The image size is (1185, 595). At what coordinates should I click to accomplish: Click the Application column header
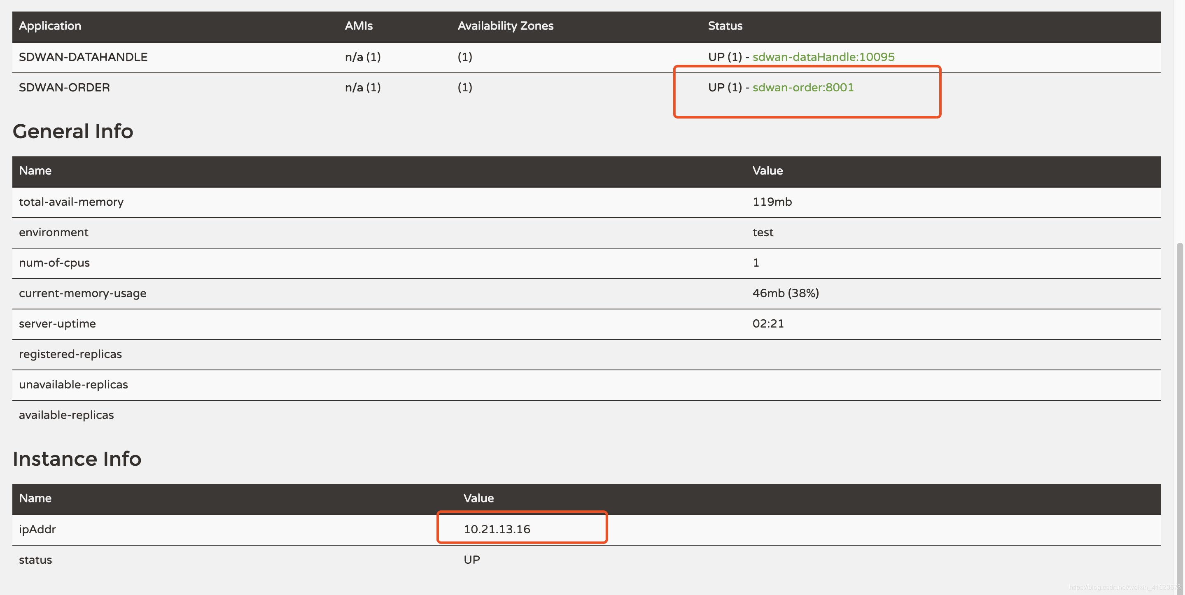pos(50,26)
